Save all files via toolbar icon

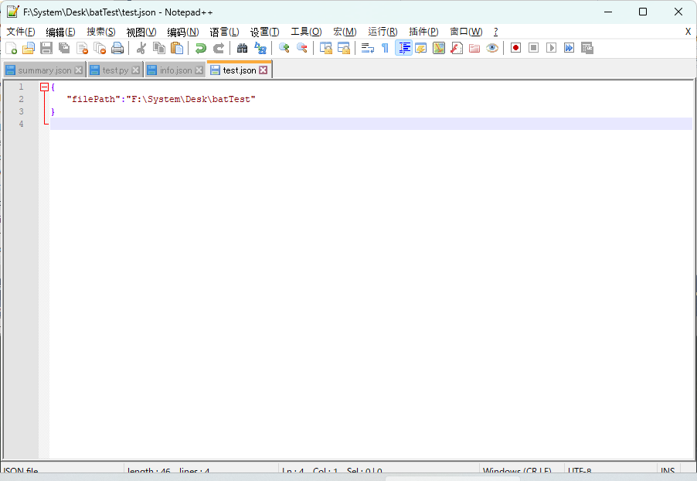tap(64, 48)
